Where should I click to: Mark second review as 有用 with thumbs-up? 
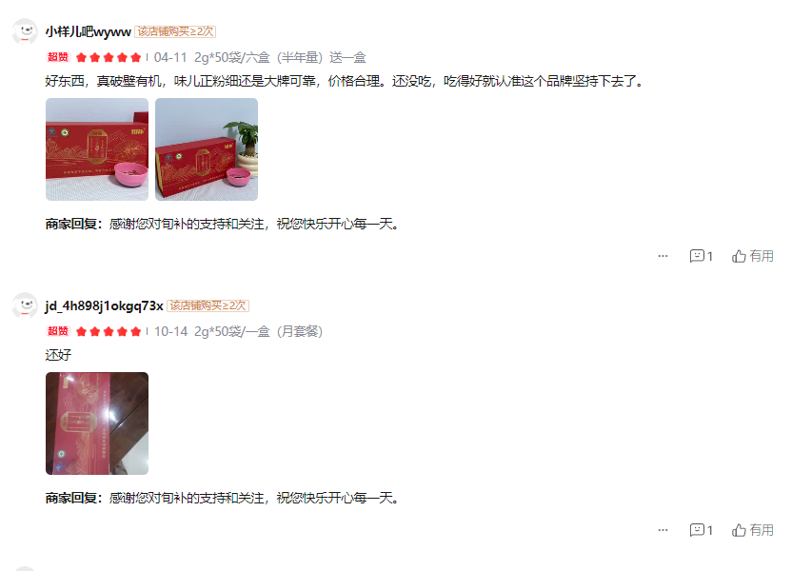pos(753,530)
